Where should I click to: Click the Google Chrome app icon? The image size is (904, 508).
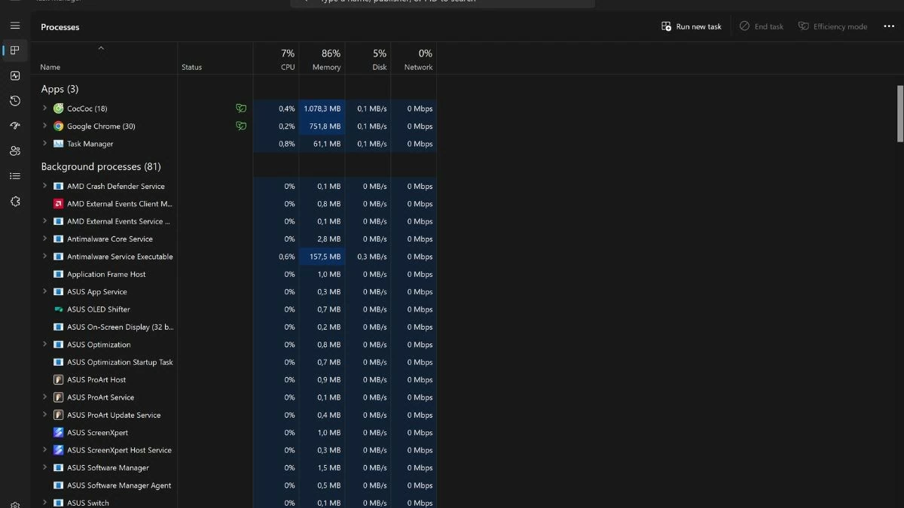[x=58, y=126]
